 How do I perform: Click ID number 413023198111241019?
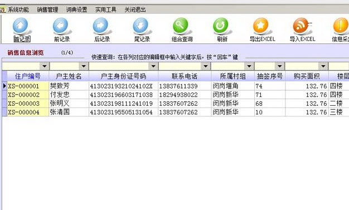point(122,104)
